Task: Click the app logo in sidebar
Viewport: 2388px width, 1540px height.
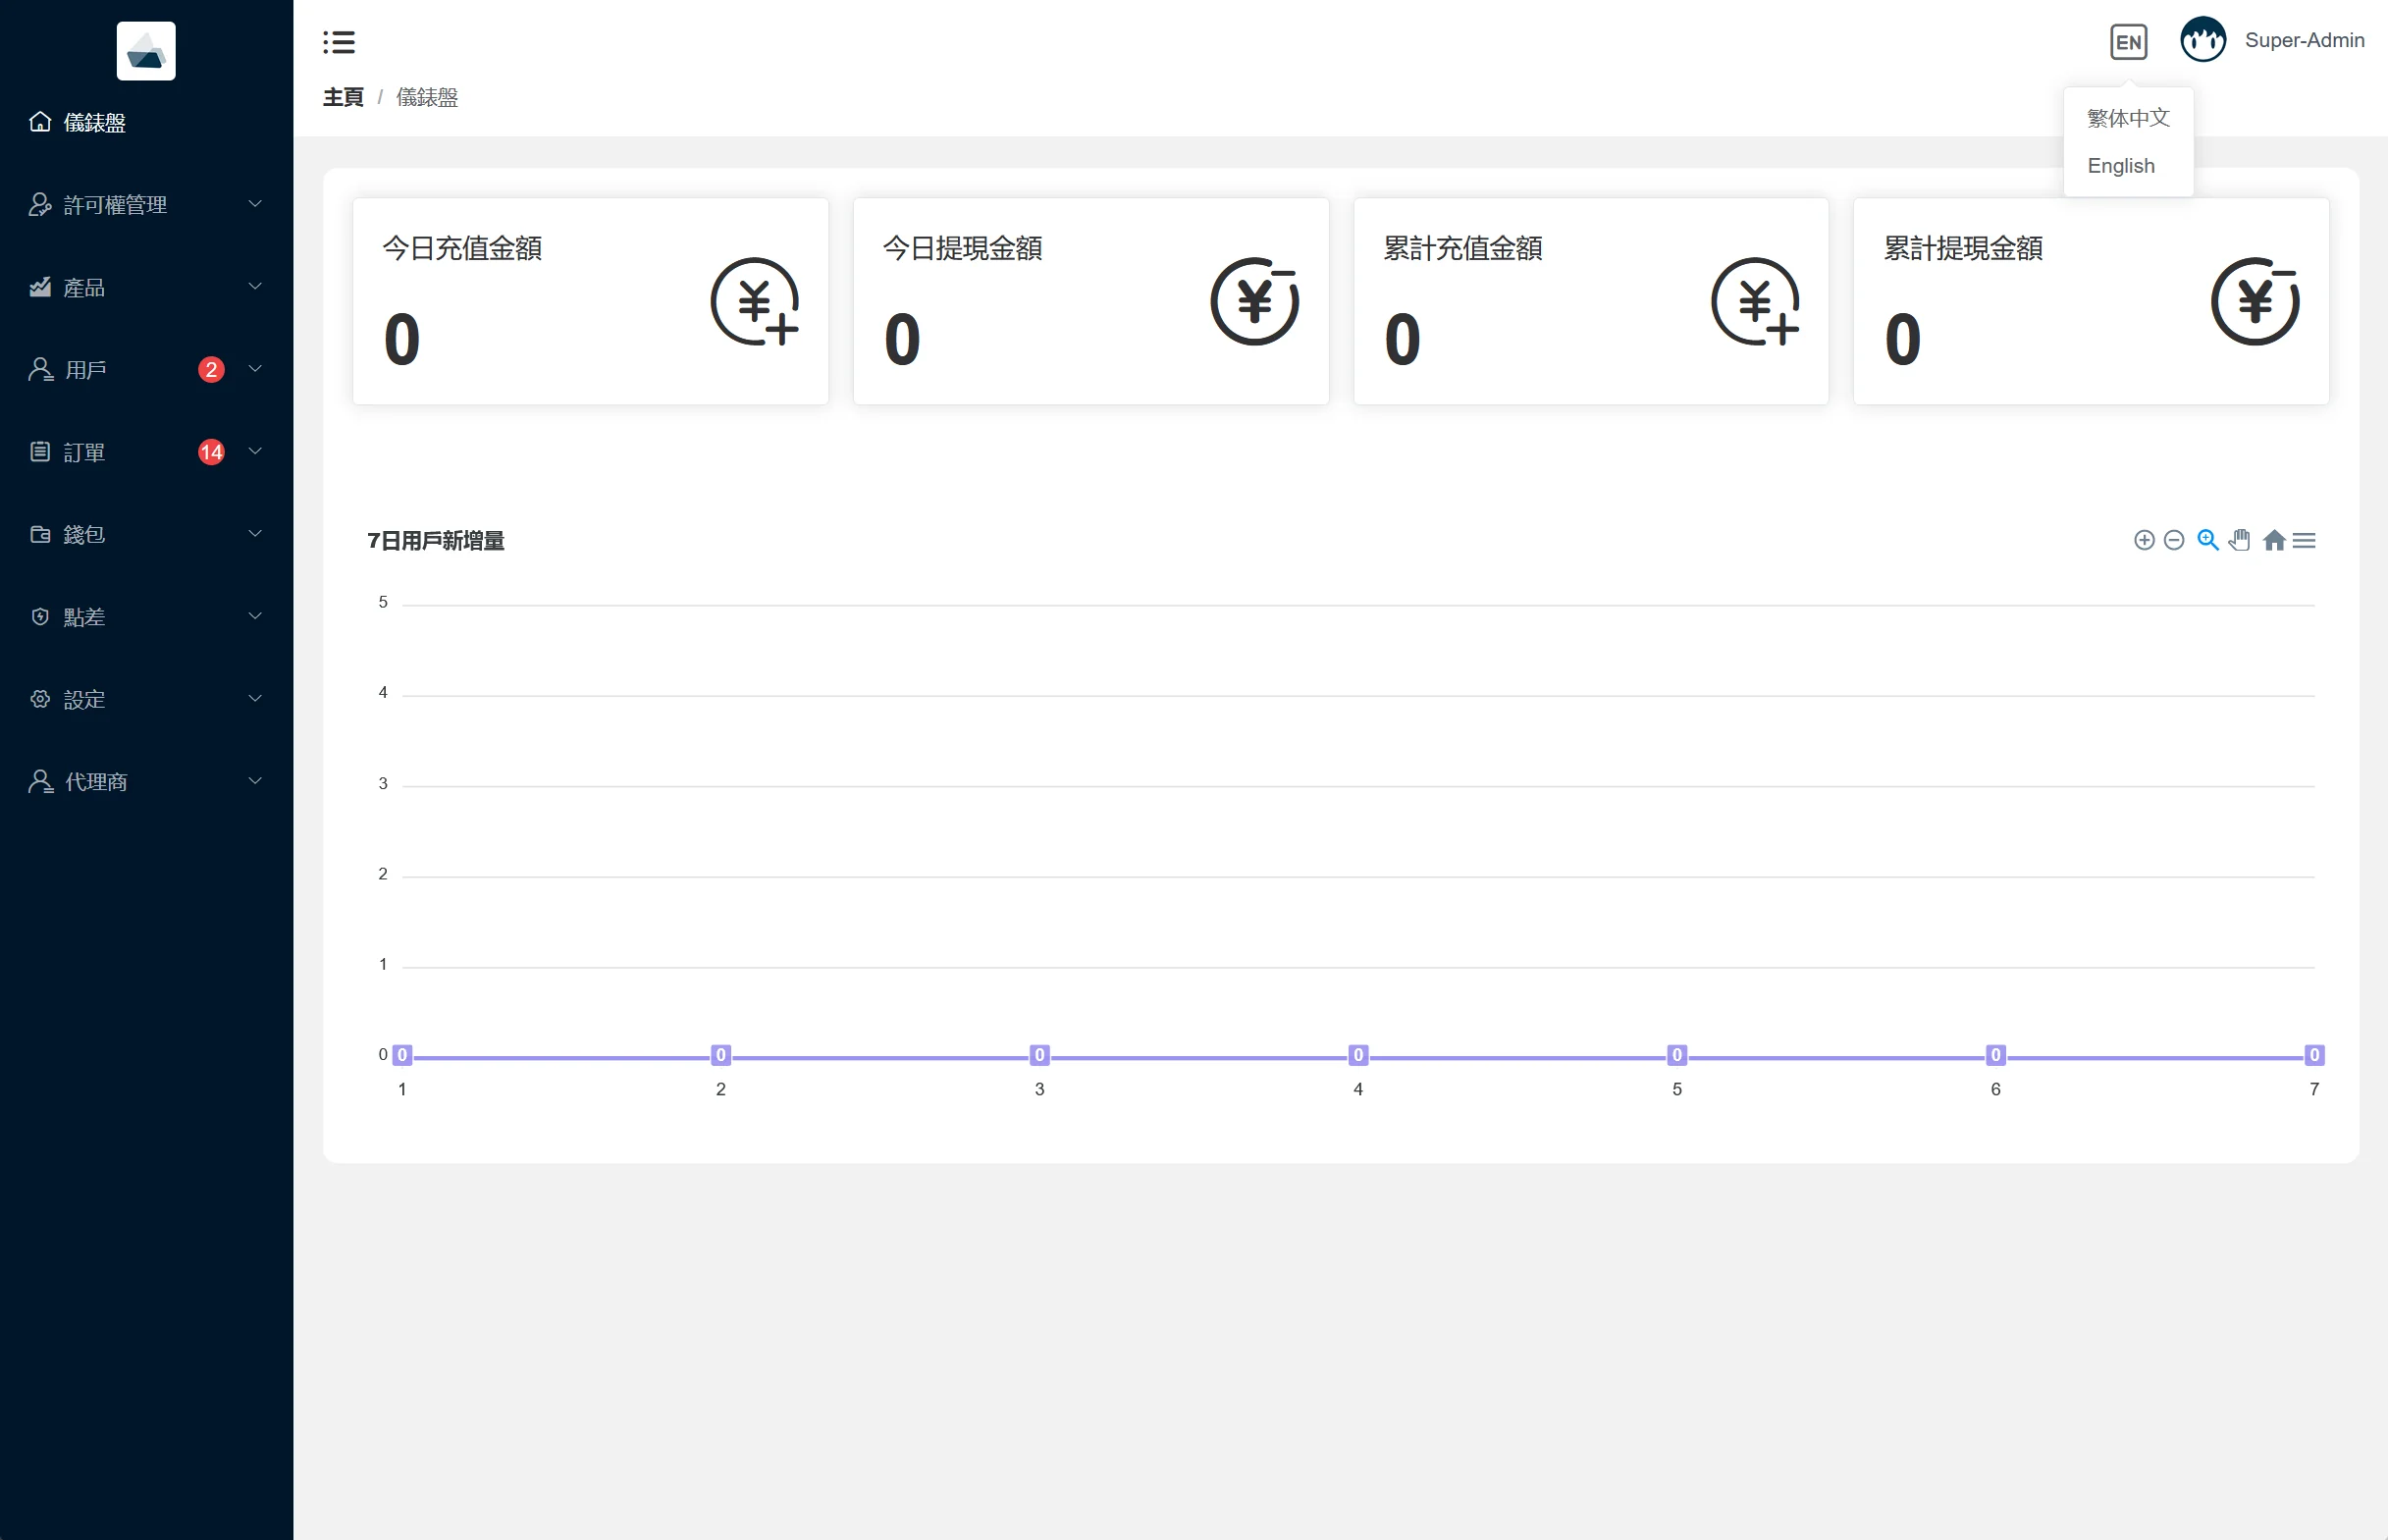Action: (146, 50)
